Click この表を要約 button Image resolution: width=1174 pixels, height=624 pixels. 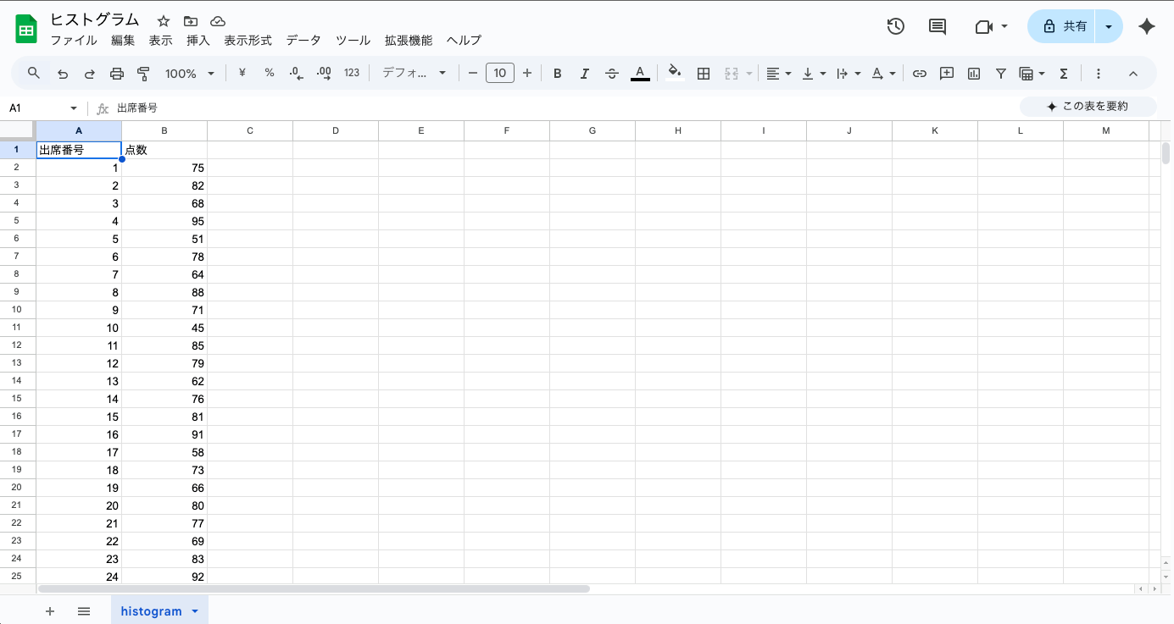point(1088,107)
